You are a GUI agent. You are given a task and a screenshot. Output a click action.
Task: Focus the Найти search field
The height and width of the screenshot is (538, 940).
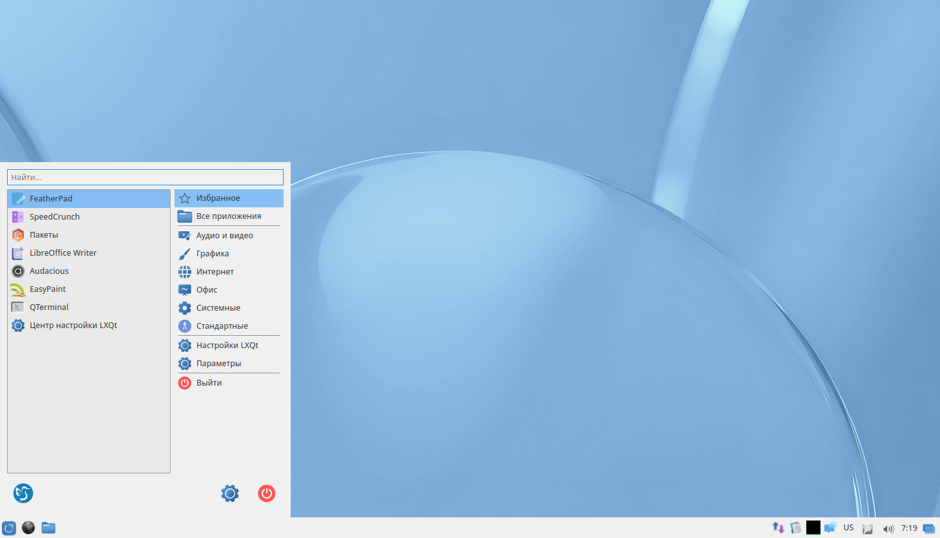pos(145,177)
